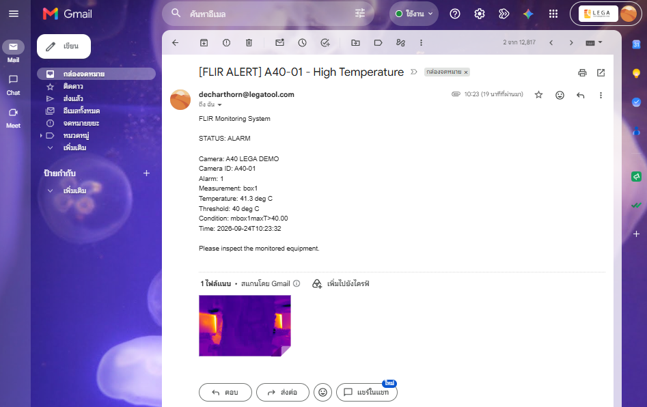
Task: Mark email as unread
Action: tap(279, 42)
